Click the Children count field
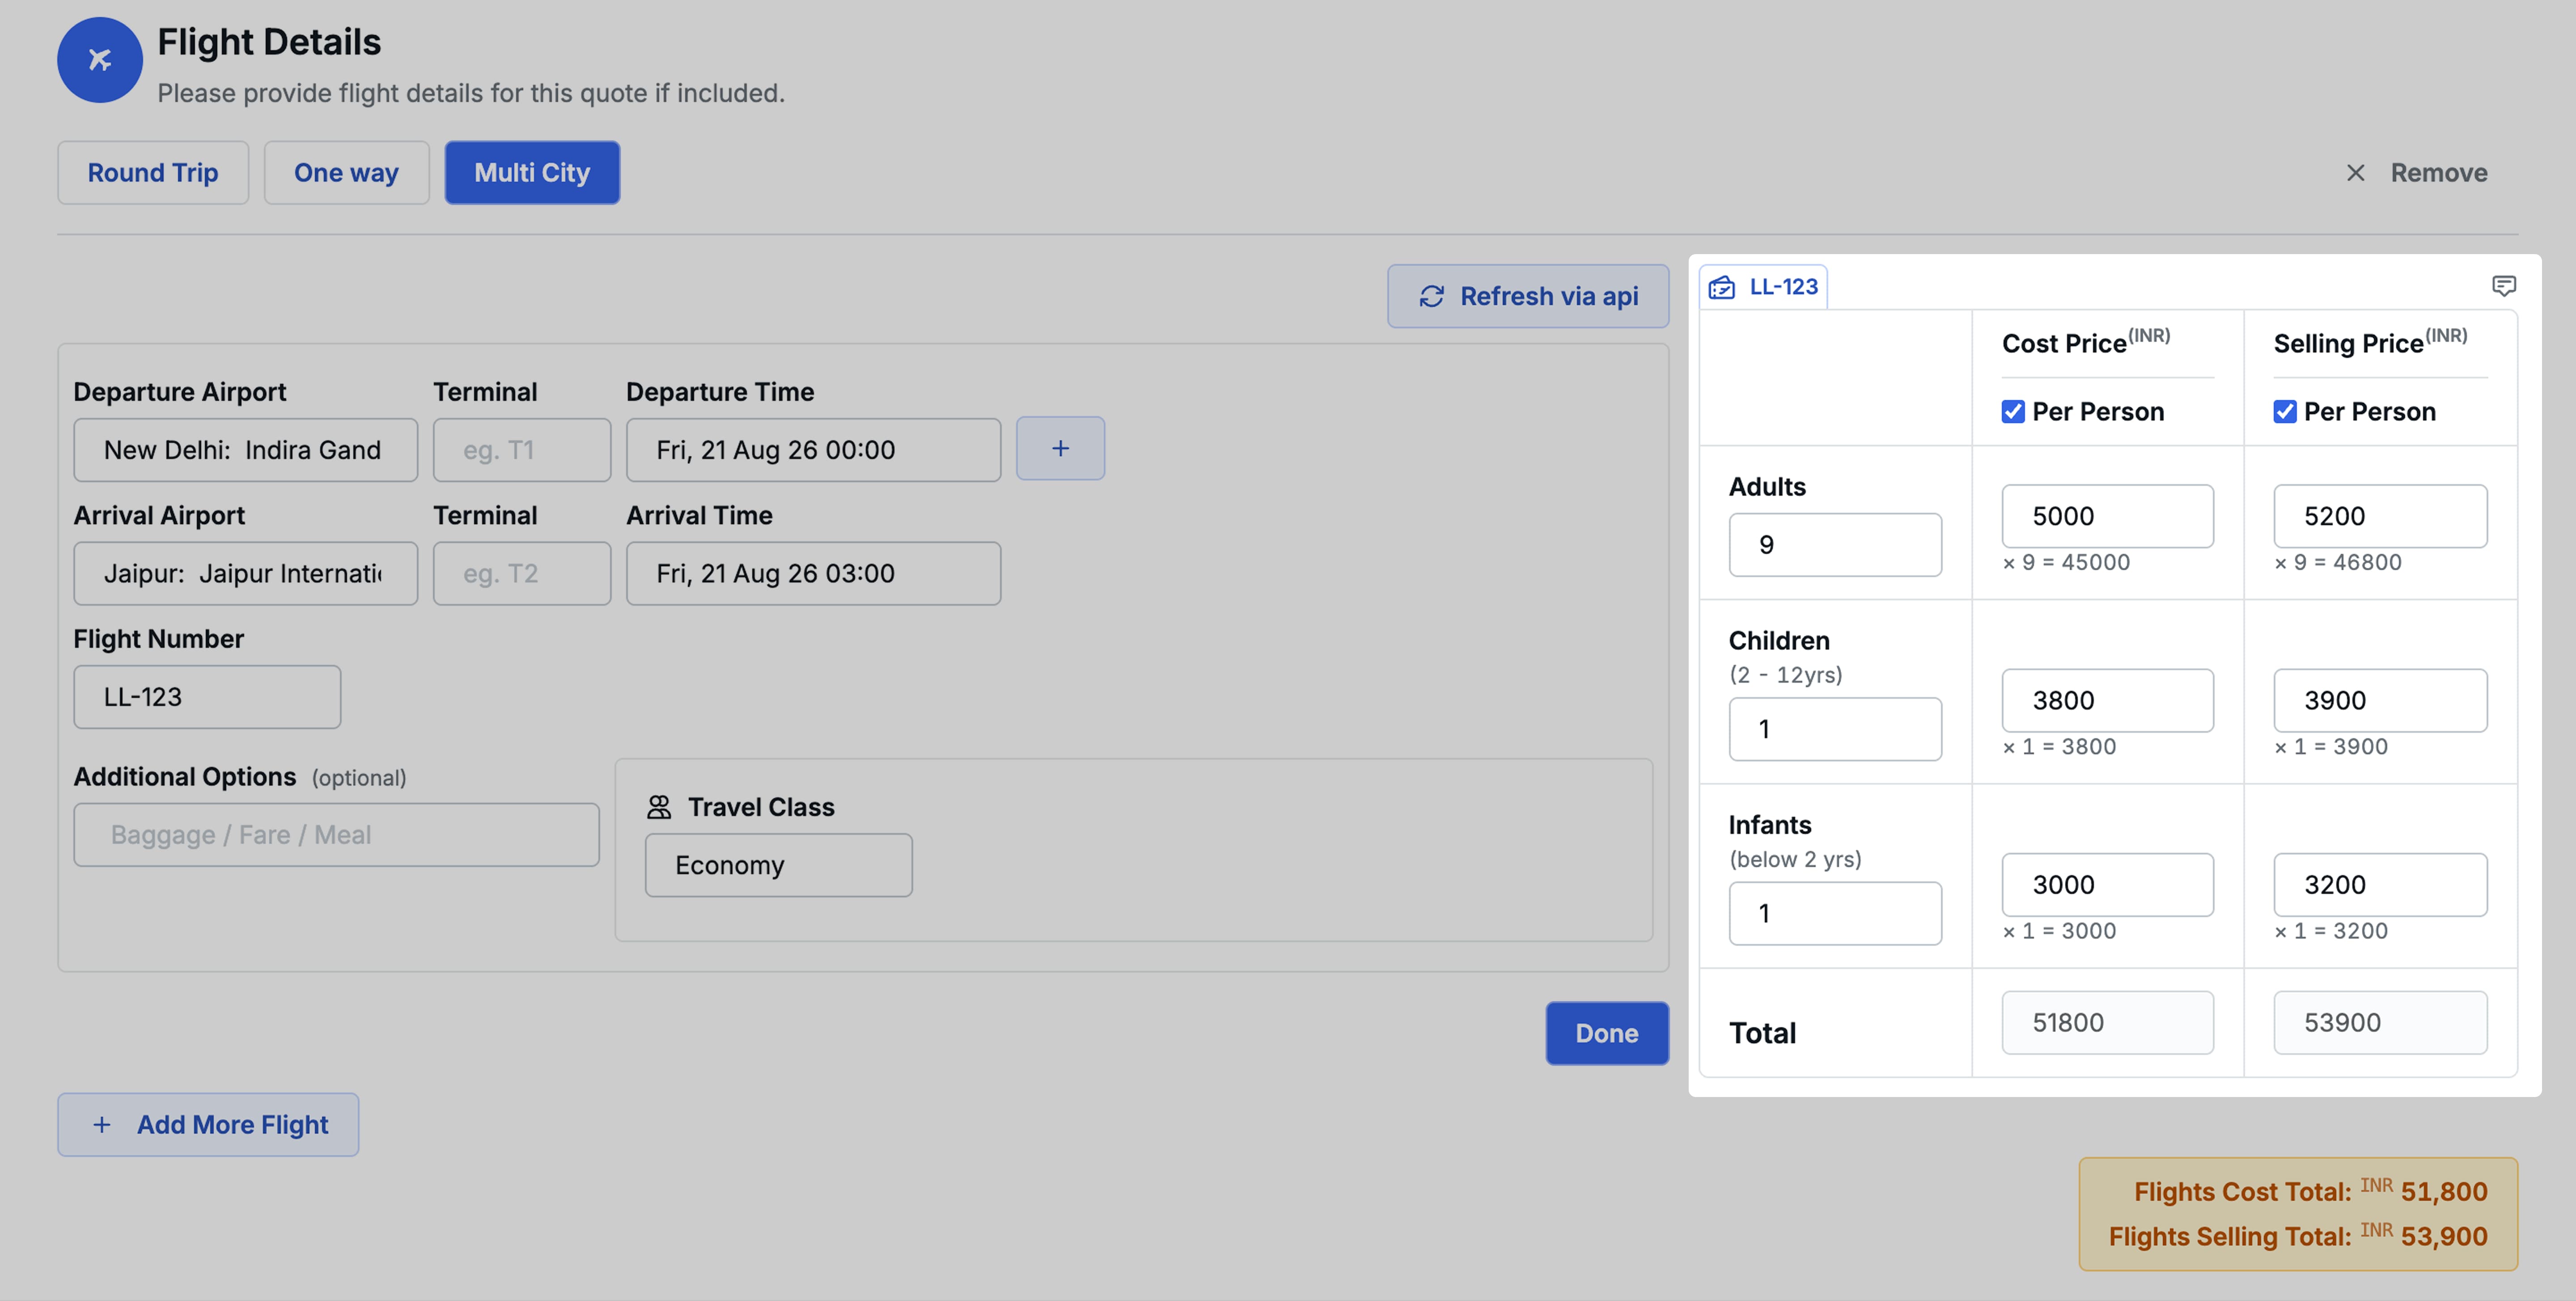This screenshot has width=2576, height=1301. pyautogui.click(x=1836, y=729)
